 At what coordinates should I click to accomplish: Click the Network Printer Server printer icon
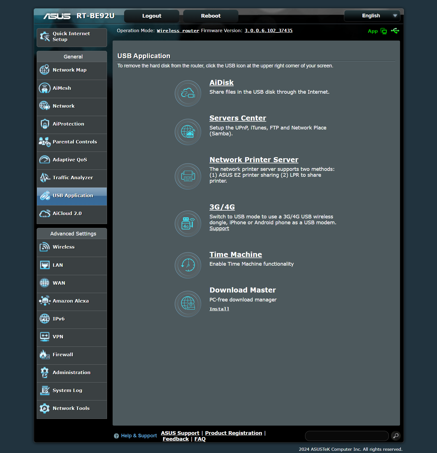coord(188,176)
